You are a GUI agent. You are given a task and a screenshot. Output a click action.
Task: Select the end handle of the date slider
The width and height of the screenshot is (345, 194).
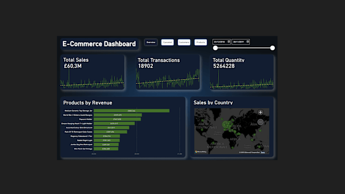point(272,48)
